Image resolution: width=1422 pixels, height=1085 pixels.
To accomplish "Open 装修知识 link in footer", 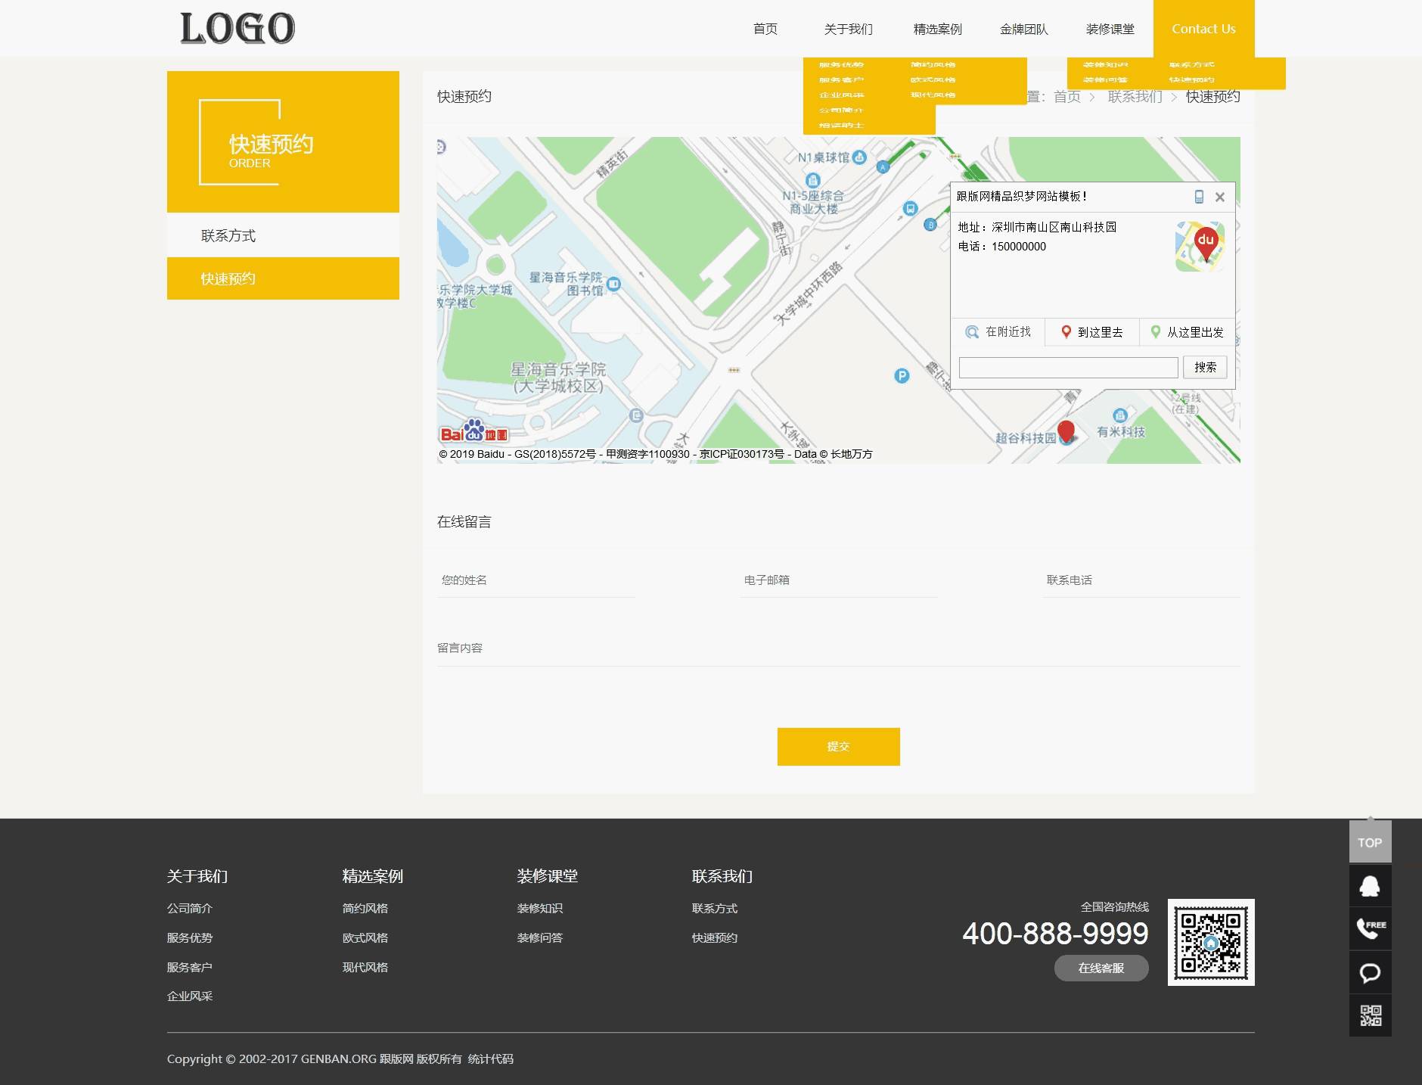I will (540, 908).
